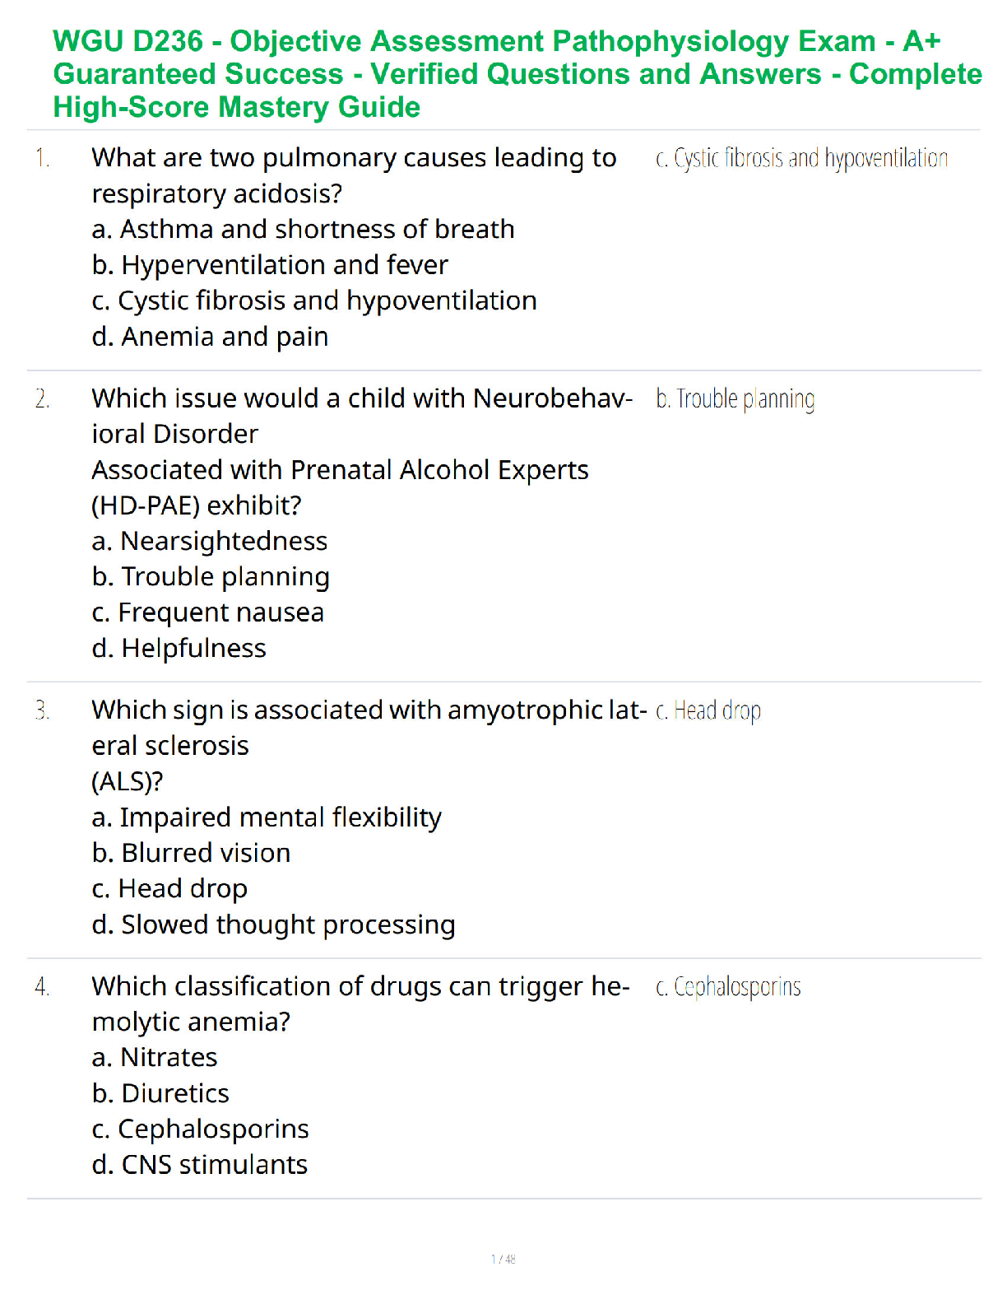Click the green WGU D236 exam title
The width and height of the screenshot is (1007, 1304).
point(517,74)
